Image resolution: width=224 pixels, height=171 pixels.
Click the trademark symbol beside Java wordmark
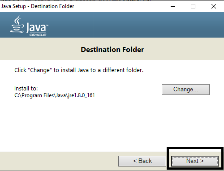coord(47,26)
